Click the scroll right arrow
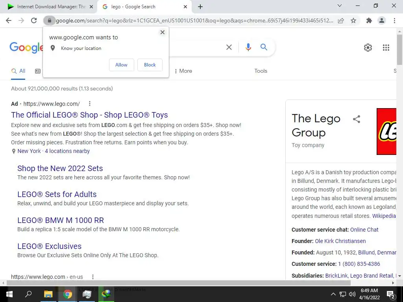The height and width of the screenshot is (302, 403). click(x=393, y=283)
